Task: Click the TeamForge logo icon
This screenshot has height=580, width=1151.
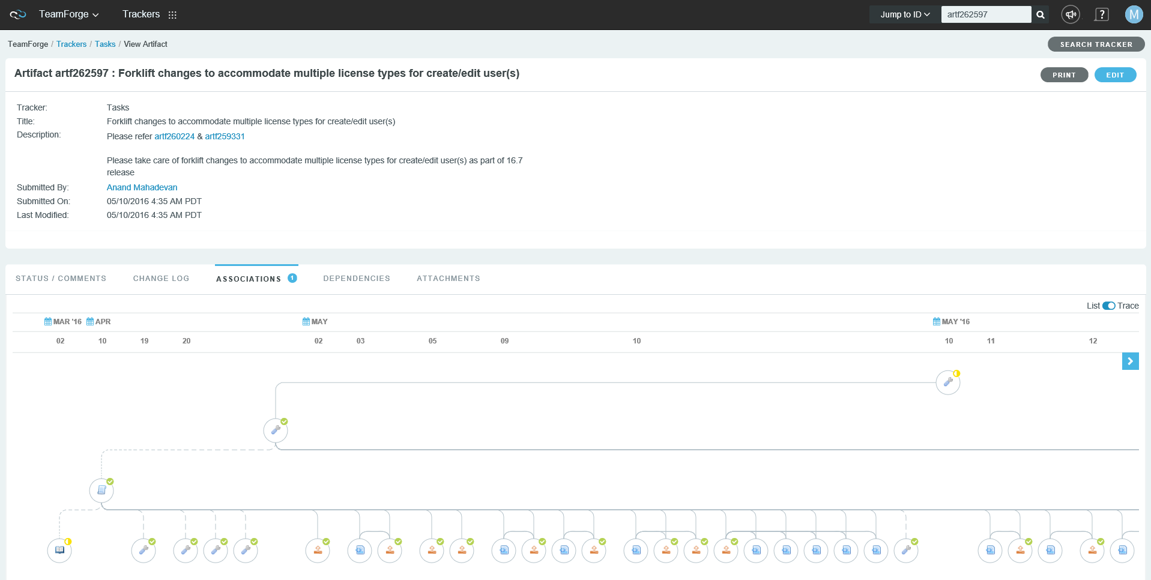Action: (x=18, y=14)
